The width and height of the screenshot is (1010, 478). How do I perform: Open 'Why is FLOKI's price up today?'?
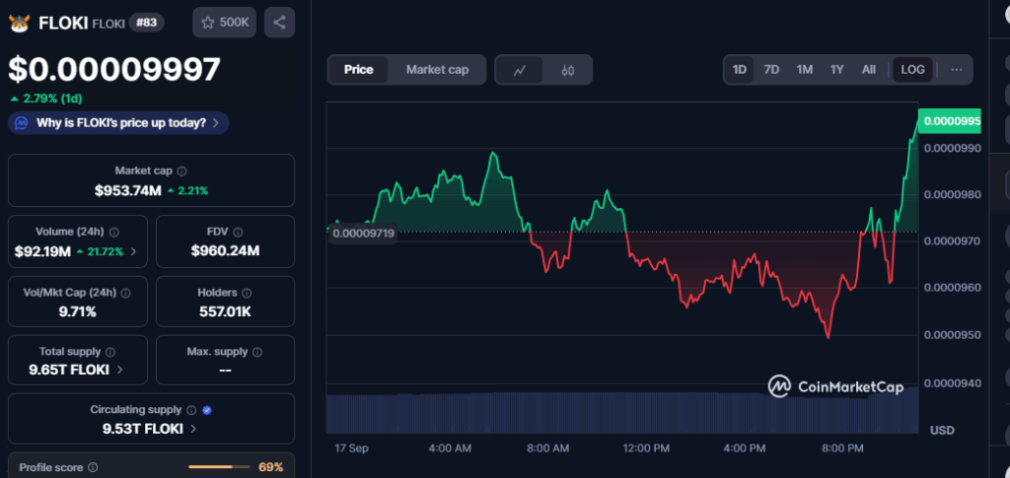point(118,123)
